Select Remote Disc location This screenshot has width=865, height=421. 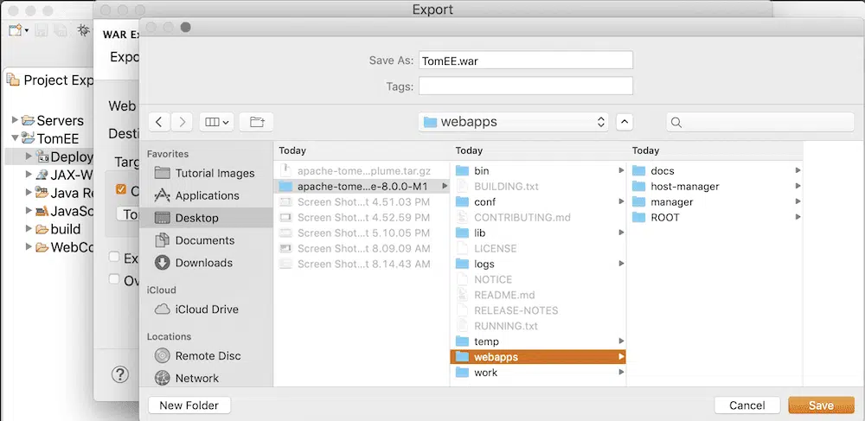208,356
